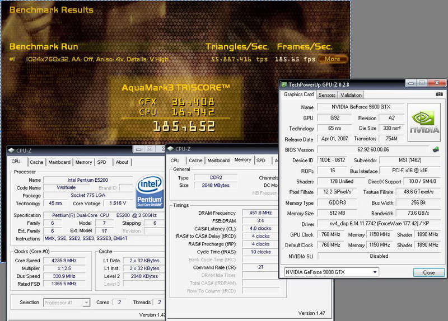The height and width of the screenshot is (321, 448).
Task: Click the memory Type value DDR2
Action: tap(216, 177)
